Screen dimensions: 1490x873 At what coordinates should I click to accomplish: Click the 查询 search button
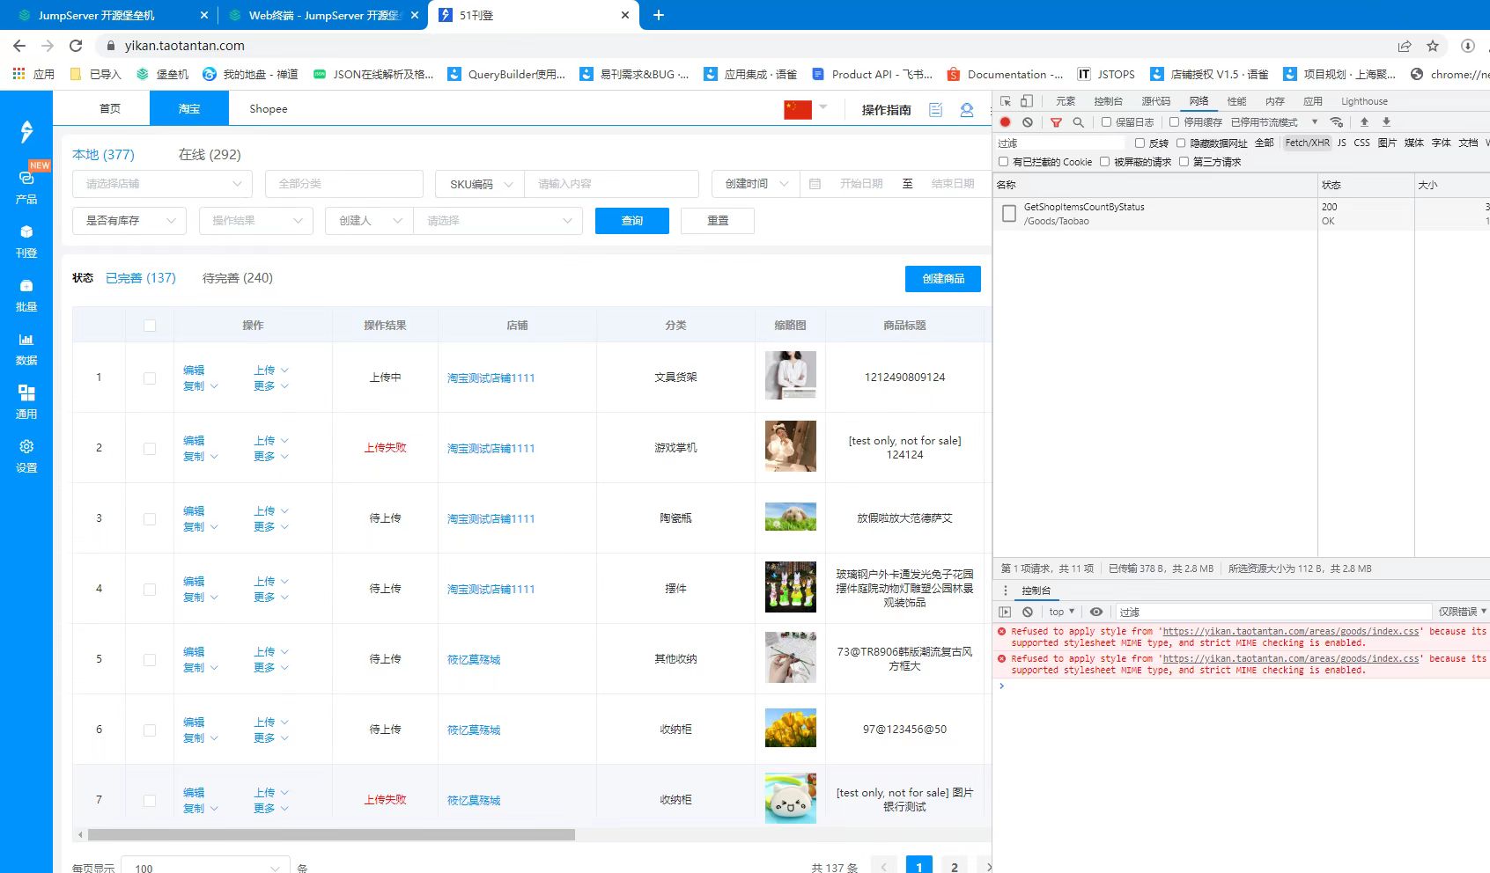click(632, 221)
